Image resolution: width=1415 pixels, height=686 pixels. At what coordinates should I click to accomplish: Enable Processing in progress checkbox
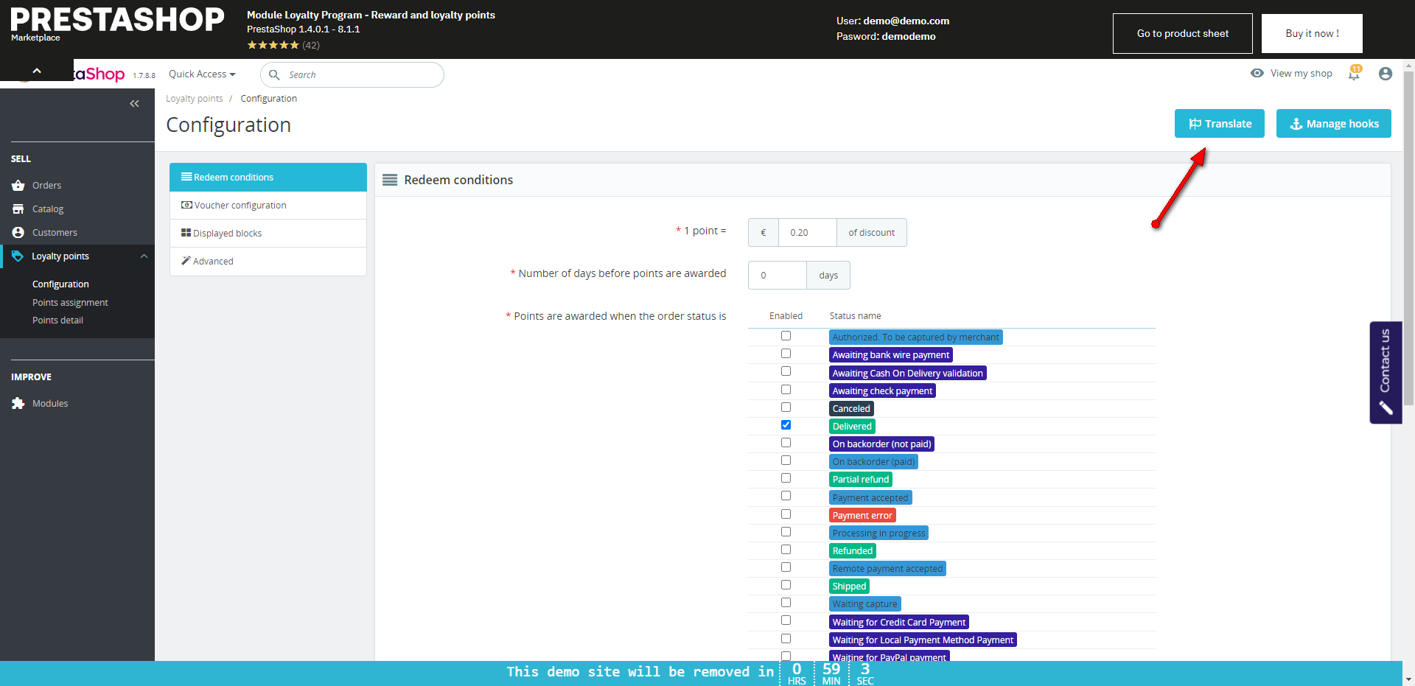(786, 532)
